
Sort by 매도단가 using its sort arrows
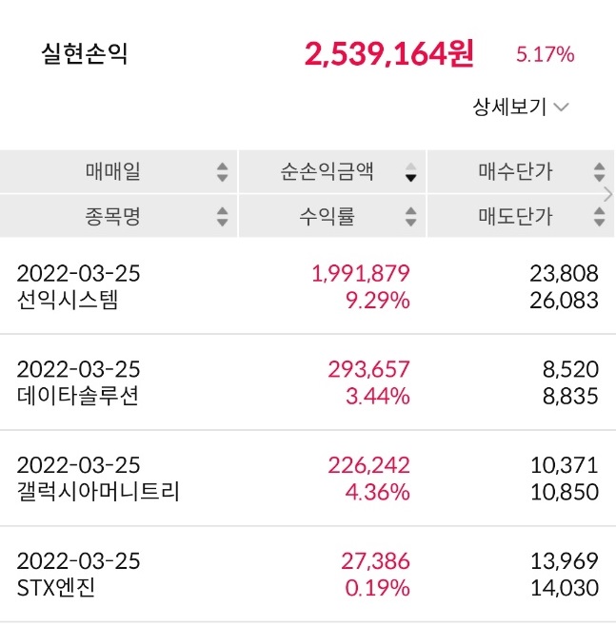(x=599, y=217)
